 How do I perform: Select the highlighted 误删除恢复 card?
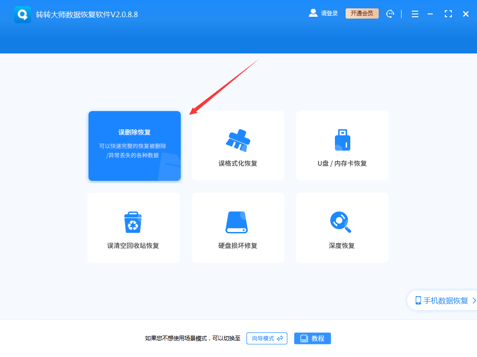point(134,145)
